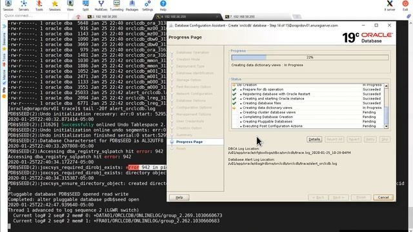The height and width of the screenshot is (232, 413).
Task: Select 'Creating Pluggable Databases' row
Action: coord(307,122)
